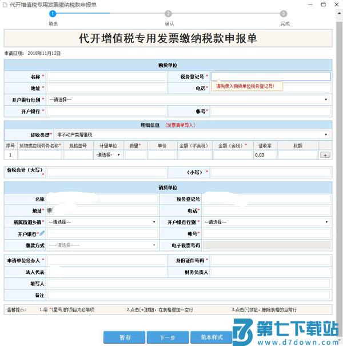Viewport: 343px width, 346px height.
Task: Open the 计量单位 dropdown in row 1
Action: [108, 155]
